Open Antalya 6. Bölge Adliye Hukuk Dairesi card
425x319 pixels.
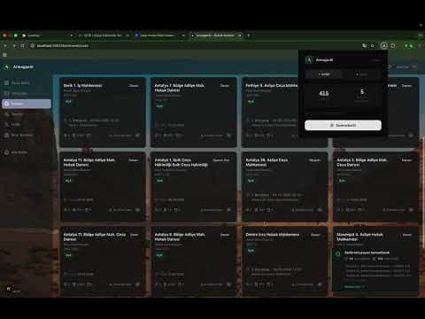[194, 261]
